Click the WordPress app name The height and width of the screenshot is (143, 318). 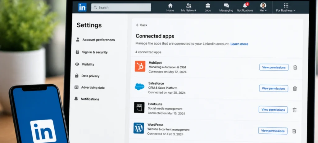(155, 125)
